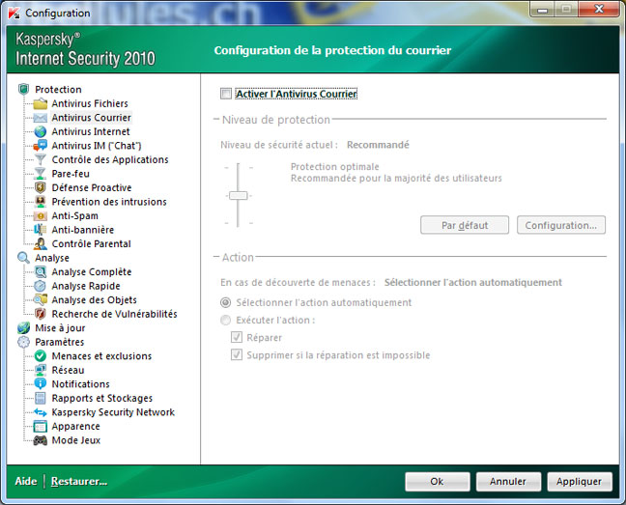
Task: Click the Kaspersky Security Network arrows icon
Action: click(41, 412)
